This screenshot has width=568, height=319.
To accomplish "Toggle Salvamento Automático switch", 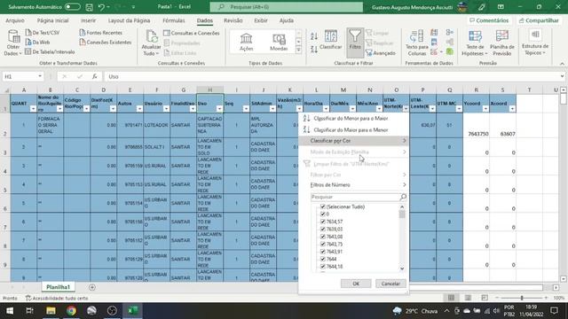I will [73, 7].
